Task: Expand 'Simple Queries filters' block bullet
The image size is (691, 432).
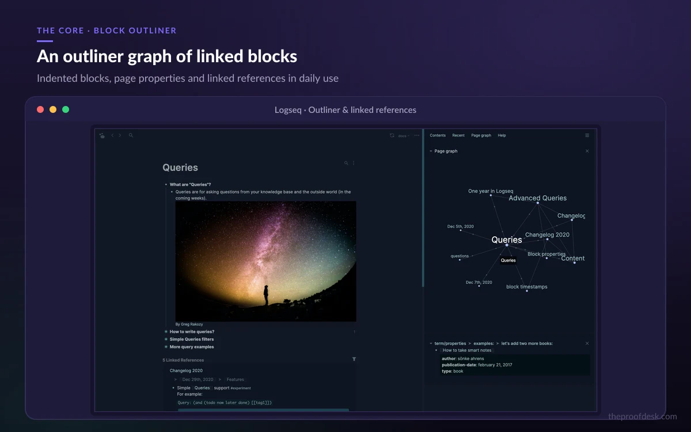Action: pyautogui.click(x=166, y=339)
